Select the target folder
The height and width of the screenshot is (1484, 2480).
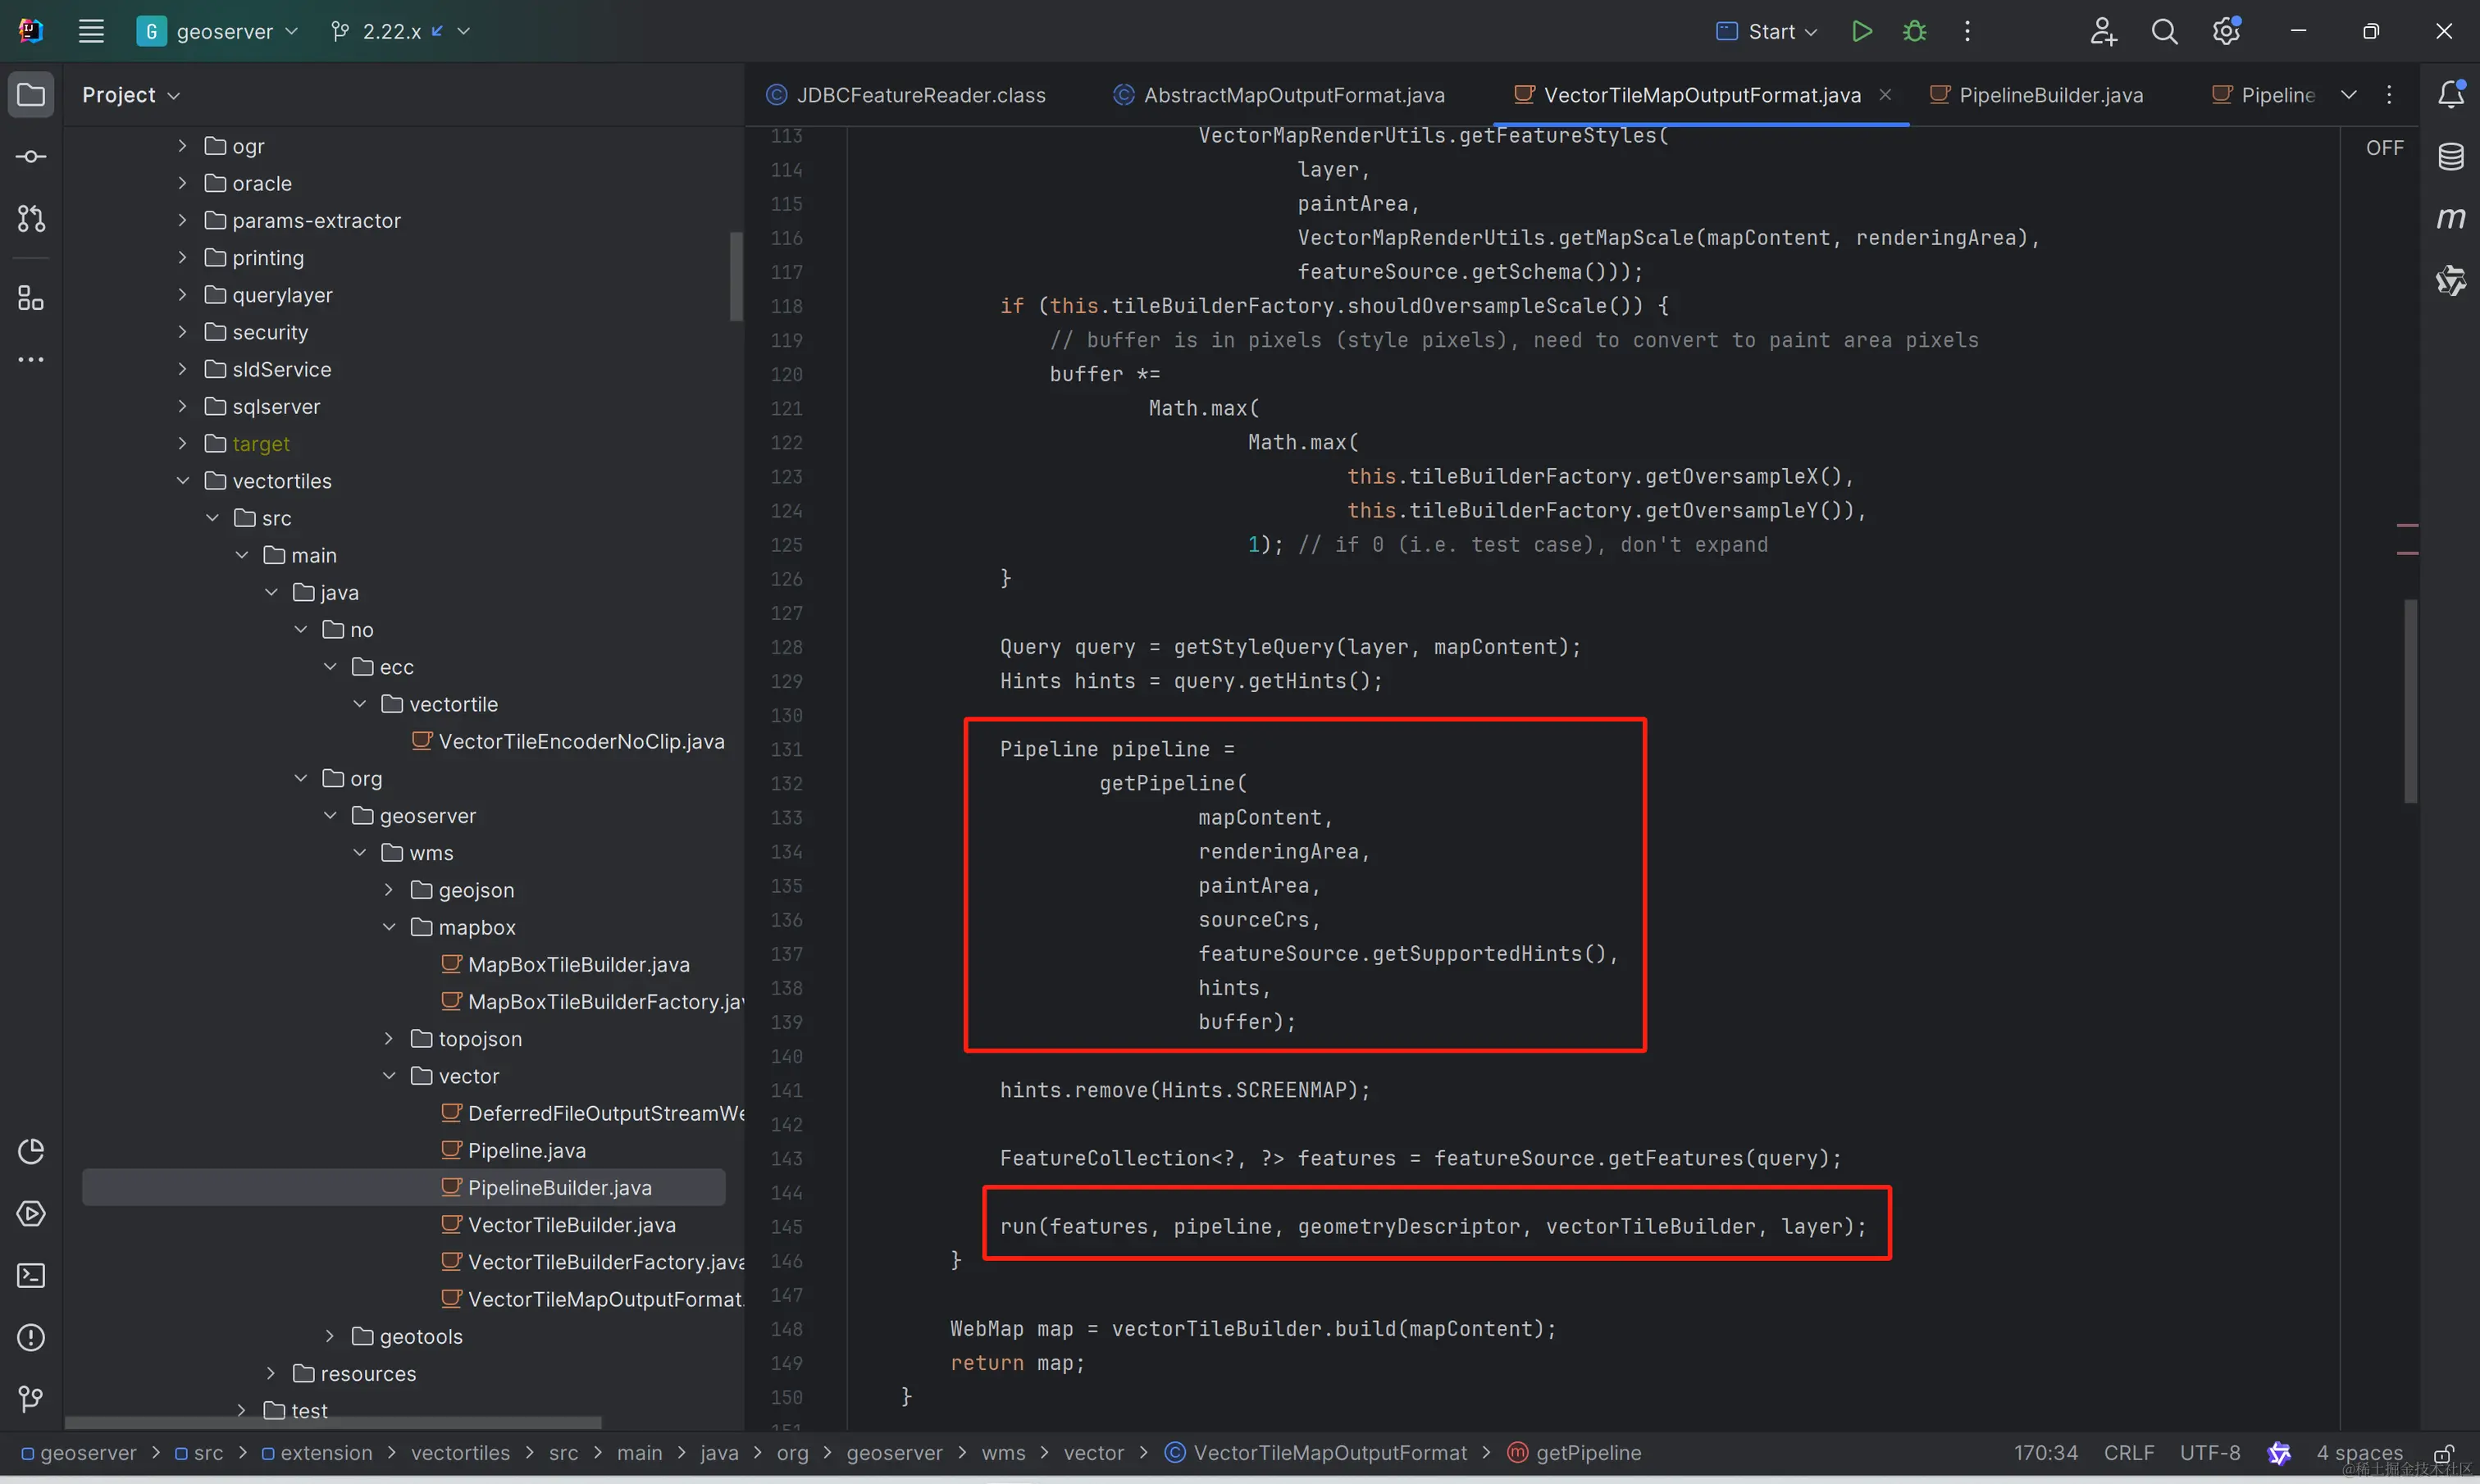coord(261,444)
